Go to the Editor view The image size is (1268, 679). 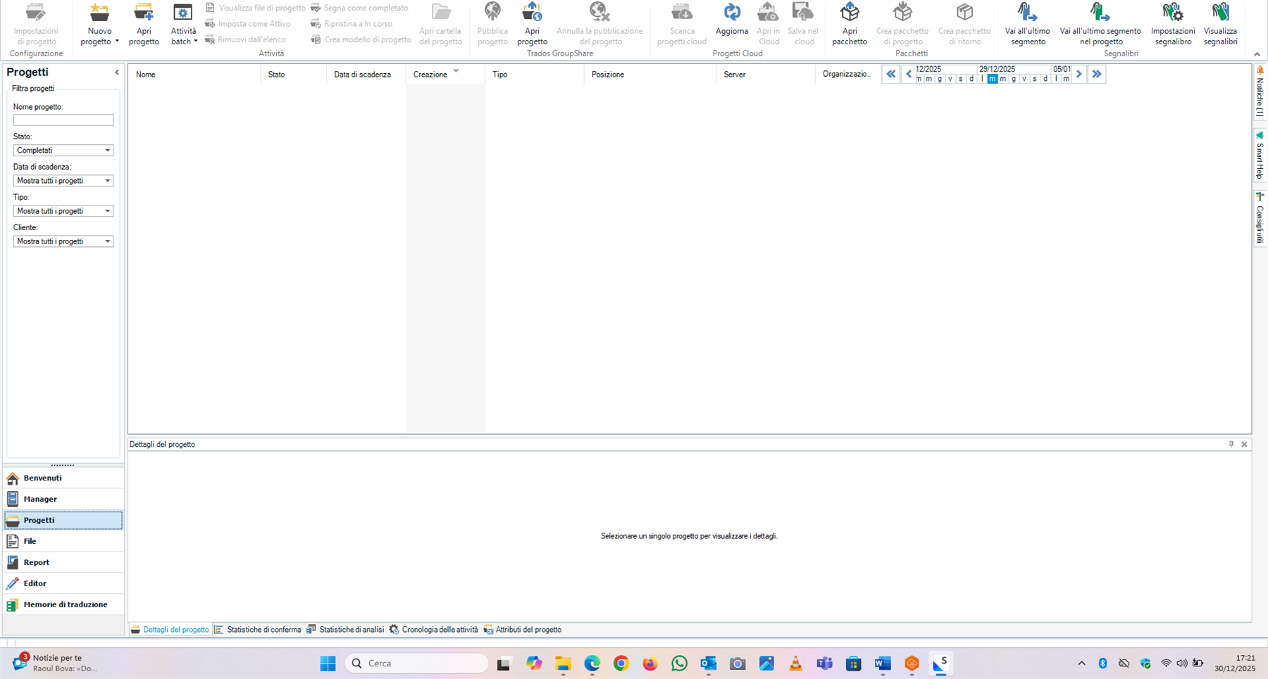[x=35, y=583]
